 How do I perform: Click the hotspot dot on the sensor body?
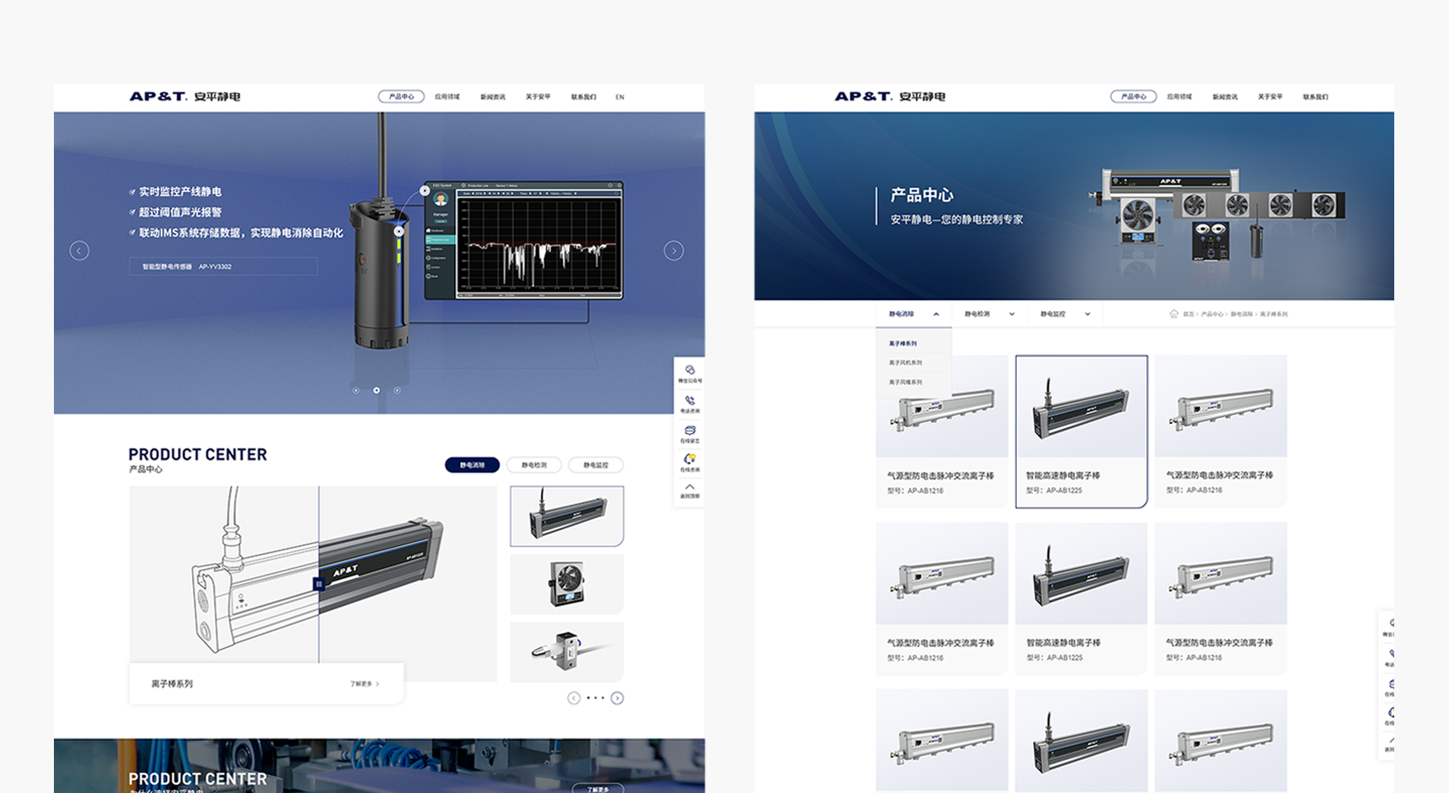[399, 231]
